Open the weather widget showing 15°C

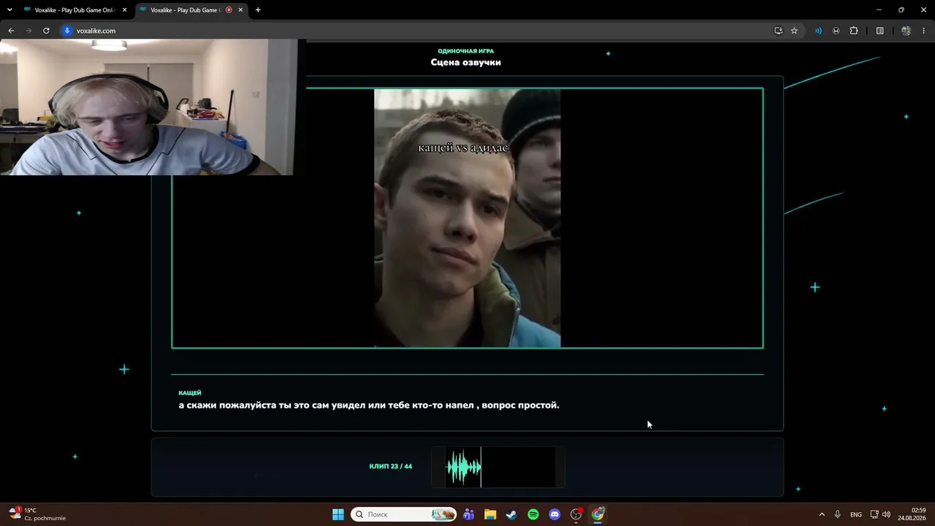click(x=38, y=514)
